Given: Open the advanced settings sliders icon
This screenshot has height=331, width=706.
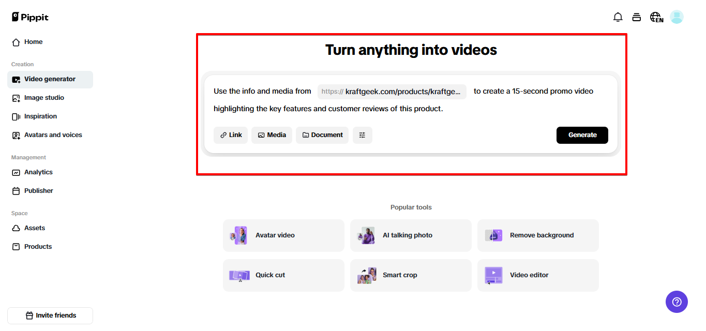Looking at the screenshot, I should pos(362,135).
